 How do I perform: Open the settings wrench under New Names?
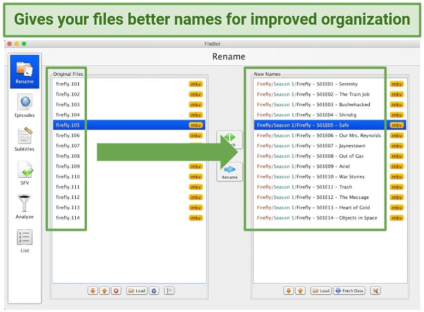click(375, 290)
